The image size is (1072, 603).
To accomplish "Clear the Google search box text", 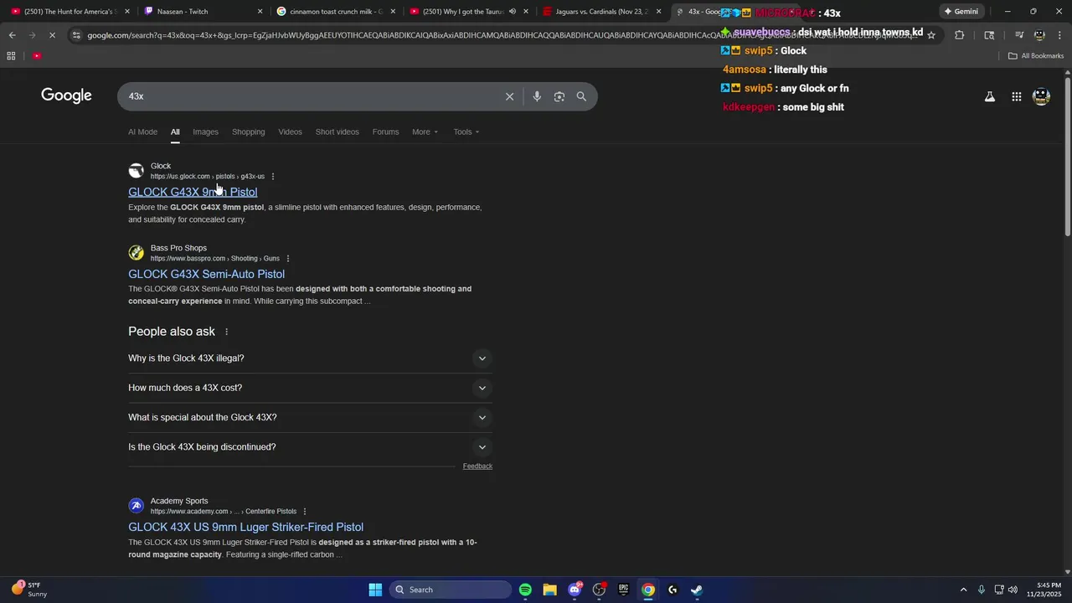I will [509, 96].
